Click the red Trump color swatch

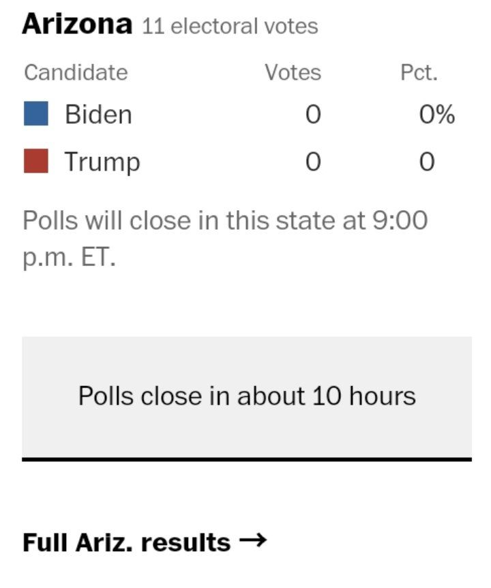(x=36, y=161)
